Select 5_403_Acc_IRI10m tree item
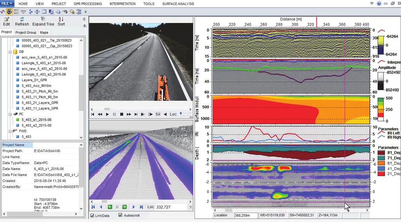Screen dimensions: 401x222 pyautogui.click(x=36, y=86)
